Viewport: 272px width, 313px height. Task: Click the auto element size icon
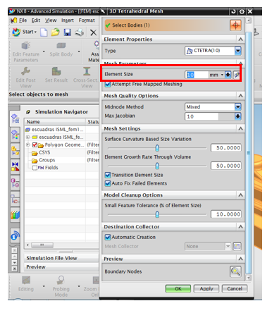(237, 75)
